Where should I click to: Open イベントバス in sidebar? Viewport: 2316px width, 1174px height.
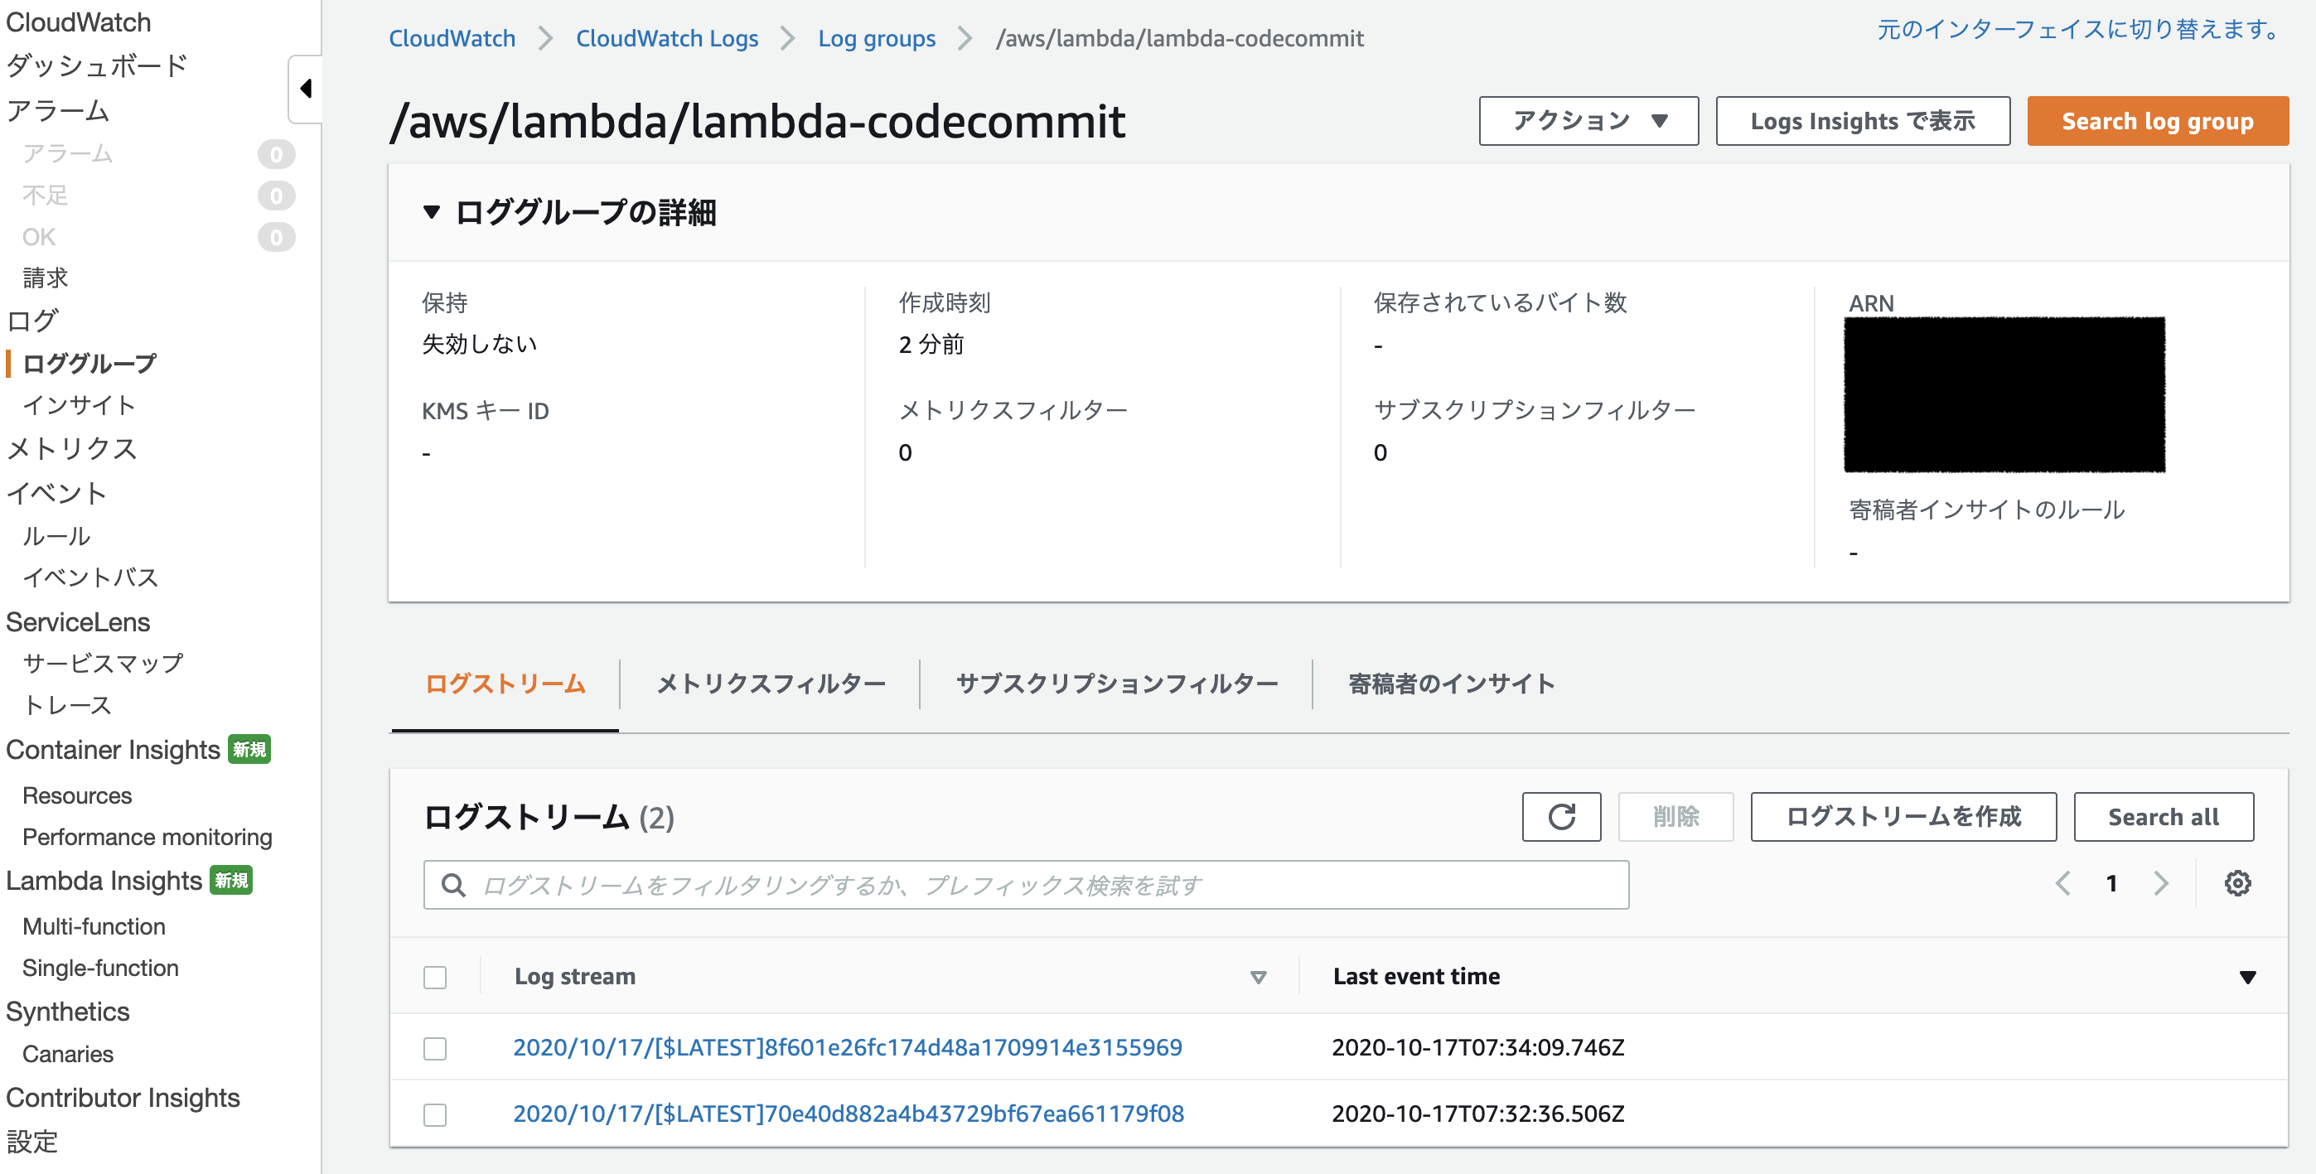point(90,577)
